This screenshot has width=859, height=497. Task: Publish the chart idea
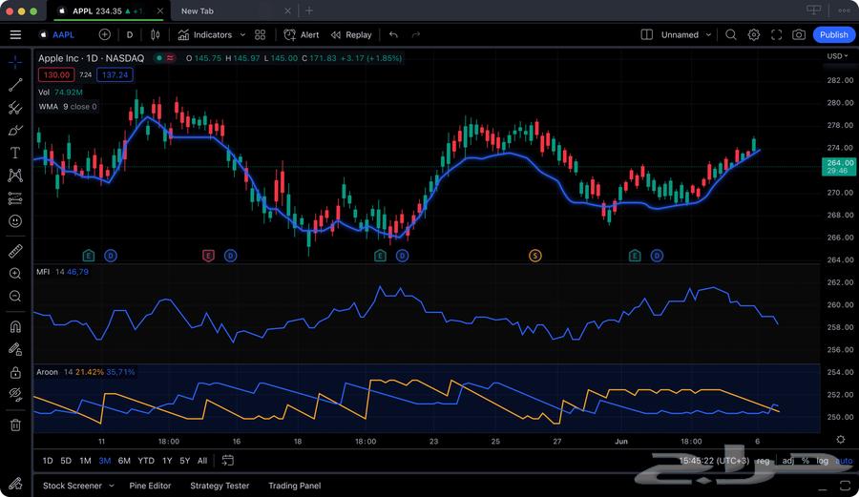[834, 34]
